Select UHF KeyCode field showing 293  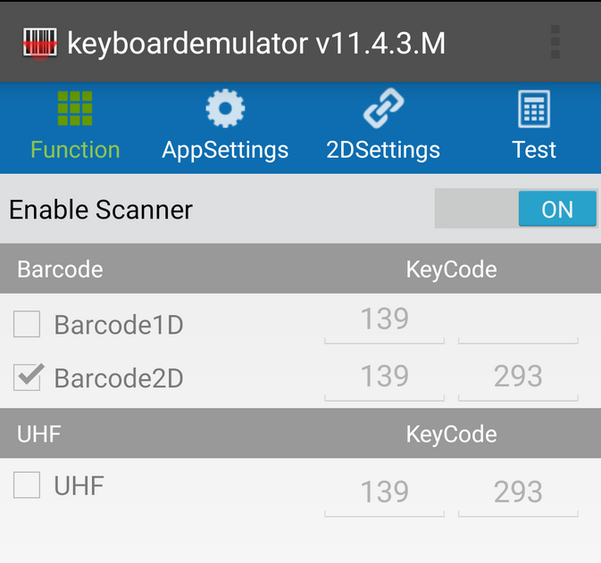(518, 492)
